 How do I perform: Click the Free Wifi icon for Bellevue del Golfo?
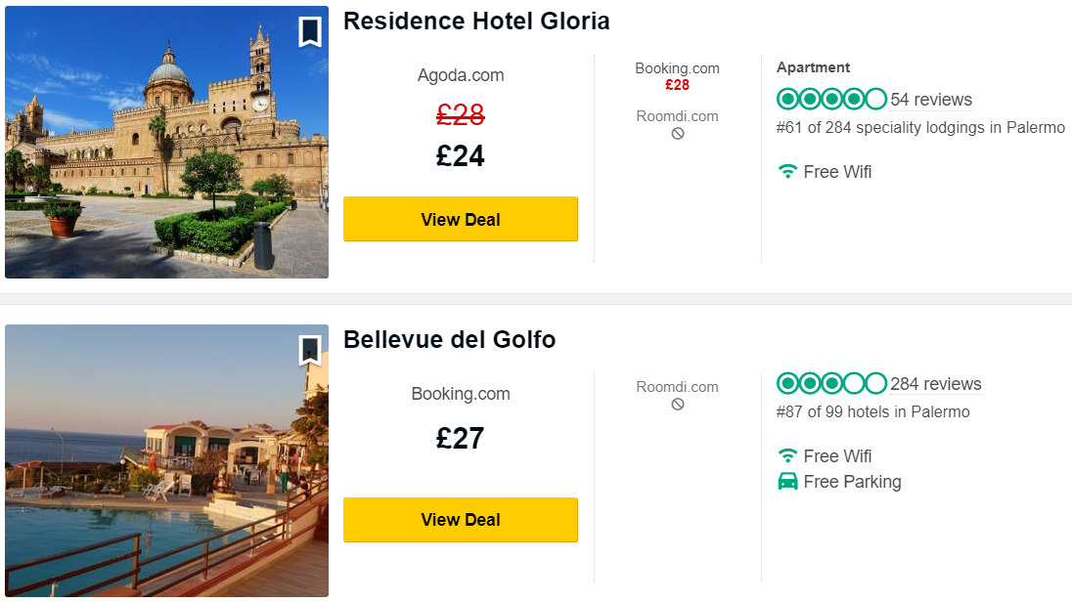click(x=787, y=456)
